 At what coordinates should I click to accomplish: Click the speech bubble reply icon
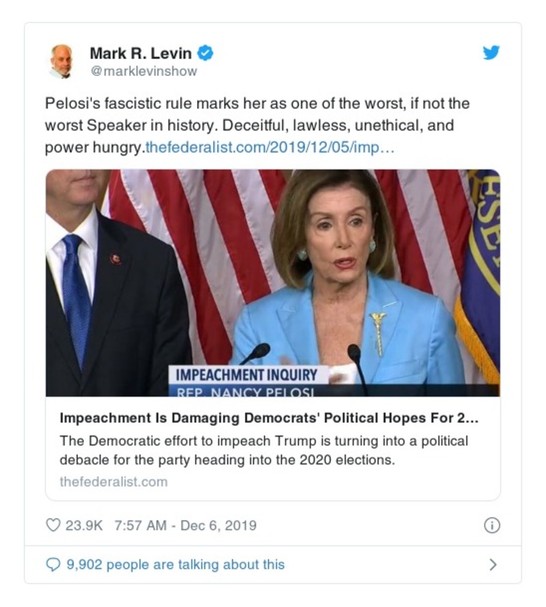(53, 565)
